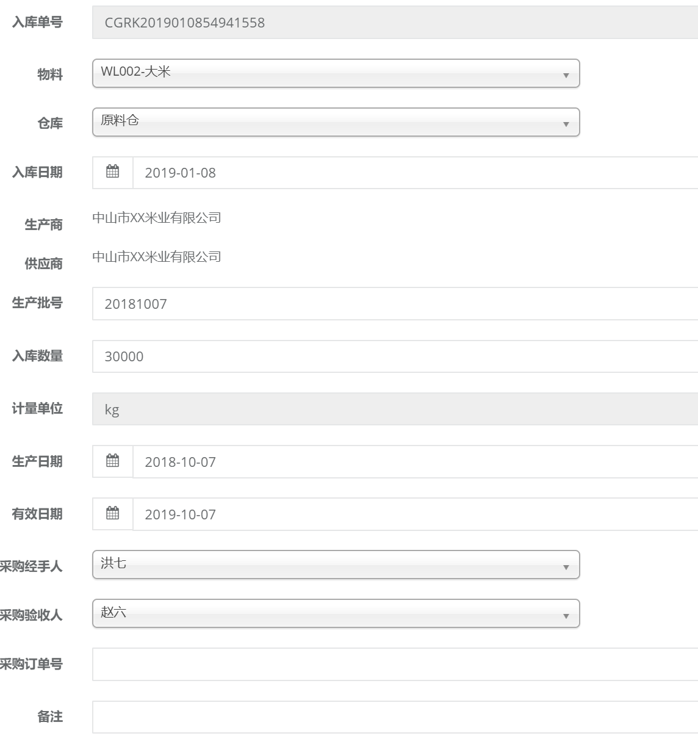Screen dimensions: 698x747
Task: Click the 物料 dropdown arrow
Action: [566, 75]
